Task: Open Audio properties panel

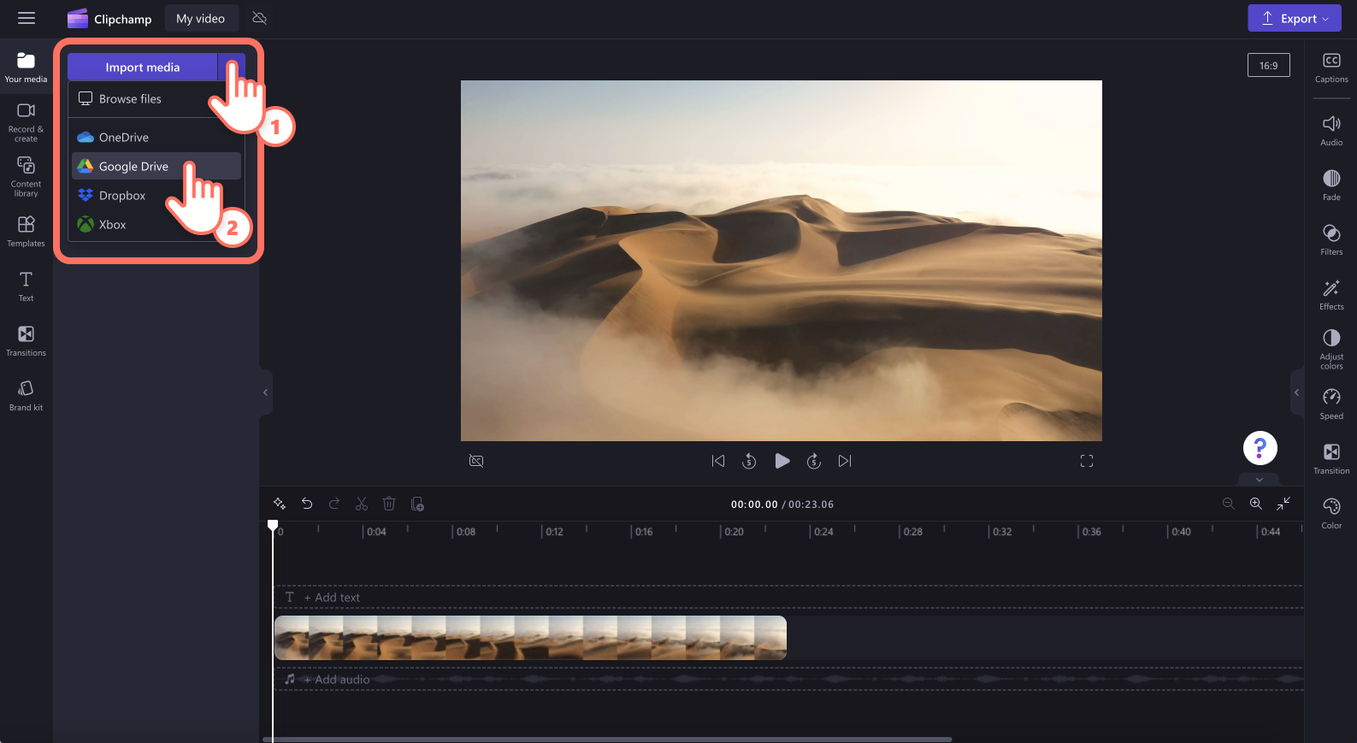Action: (1331, 131)
